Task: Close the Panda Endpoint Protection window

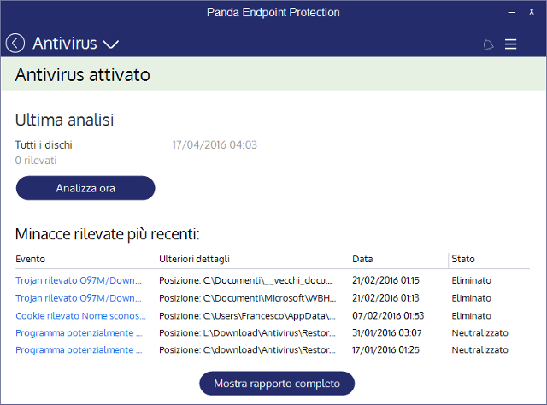Action: tap(532, 11)
